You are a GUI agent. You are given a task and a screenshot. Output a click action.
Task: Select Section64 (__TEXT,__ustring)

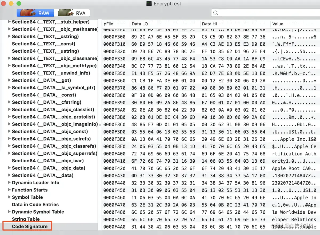point(45,51)
